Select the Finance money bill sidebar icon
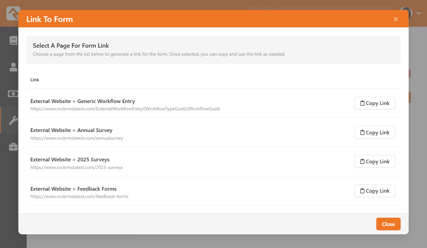Viewport: 427px width, 248px height. pyautogui.click(x=13, y=94)
